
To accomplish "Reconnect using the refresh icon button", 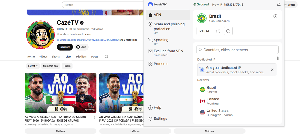I will click(228, 31).
